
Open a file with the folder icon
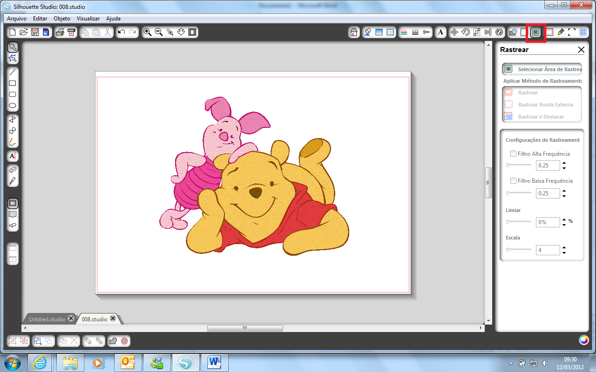[23, 32]
